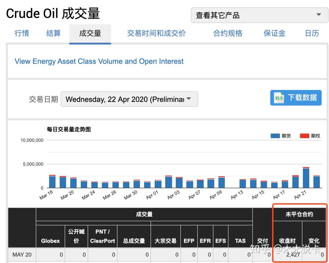Screen dimensions: 329x263
Task: Open the 合约规格 tab
Action: (x=228, y=33)
